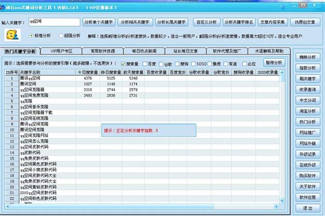This screenshot has height=216, width=325.
Task: Launch 淘宝分析
Action: click(307, 111)
